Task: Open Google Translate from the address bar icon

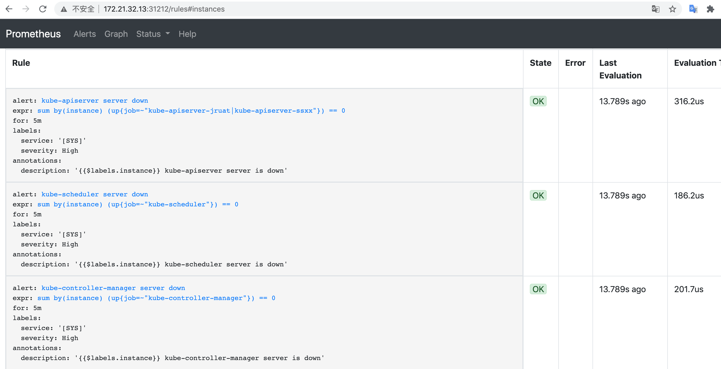Action: 655,9
